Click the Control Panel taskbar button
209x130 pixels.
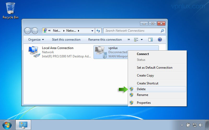(x=23, y=125)
